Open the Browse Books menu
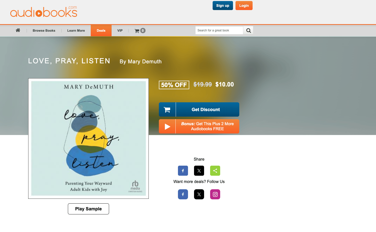376x232 pixels. (x=44, y=31)
